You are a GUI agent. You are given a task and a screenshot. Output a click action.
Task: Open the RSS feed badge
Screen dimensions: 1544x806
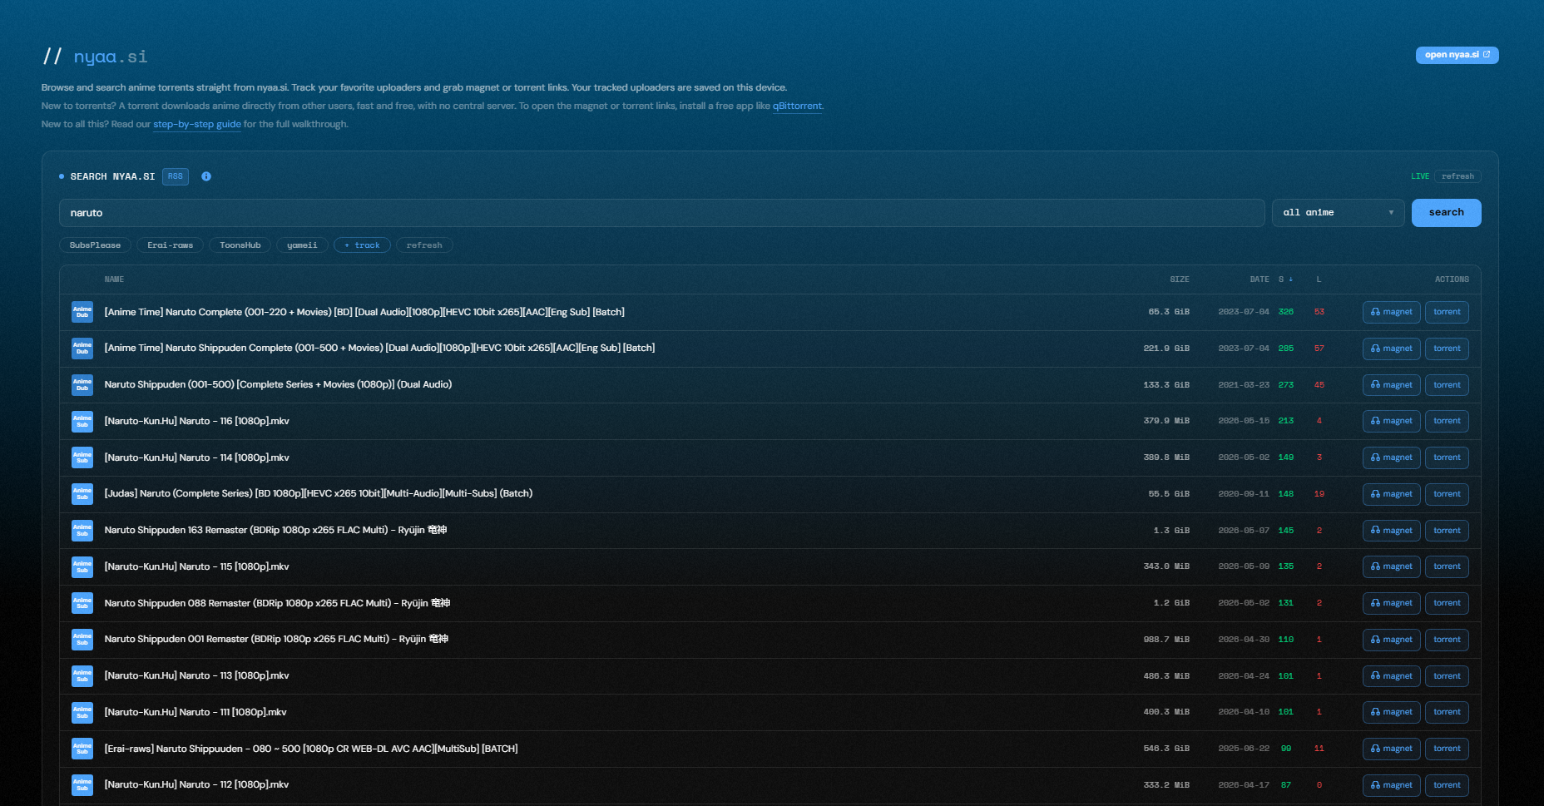coord(176,176)
